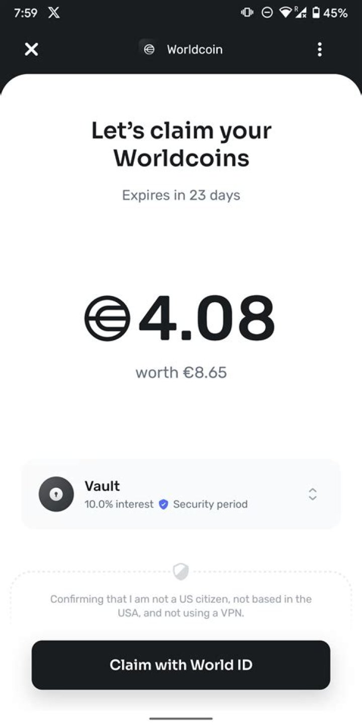Open the three-dot overflow menu
Viewport: 362px width, 725px height.
click(x=319, y=49)
